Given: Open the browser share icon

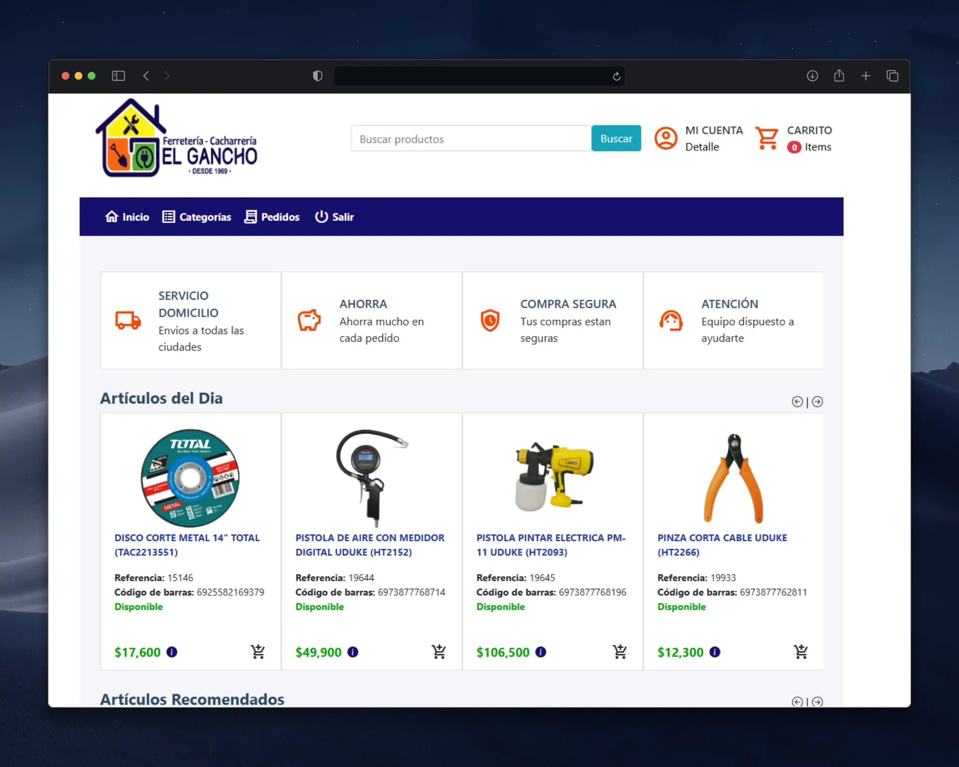Looking at the screenshot, I should coord(839,75).
